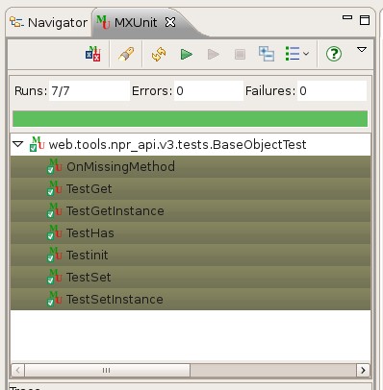The height and width of the screenshot is (390, 383).
Task: Click the green test progress bar
Action: click(191, 119)
